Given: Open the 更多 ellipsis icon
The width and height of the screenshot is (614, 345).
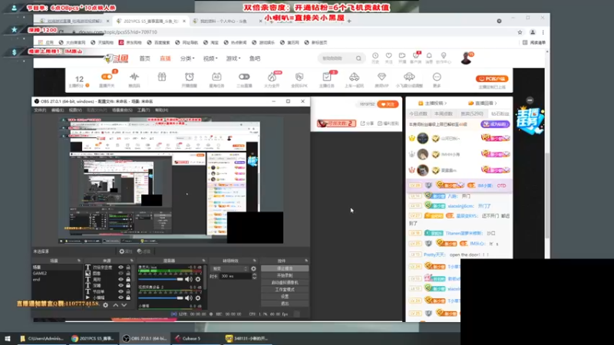Looking at the screenshot, I should (437, 77).
